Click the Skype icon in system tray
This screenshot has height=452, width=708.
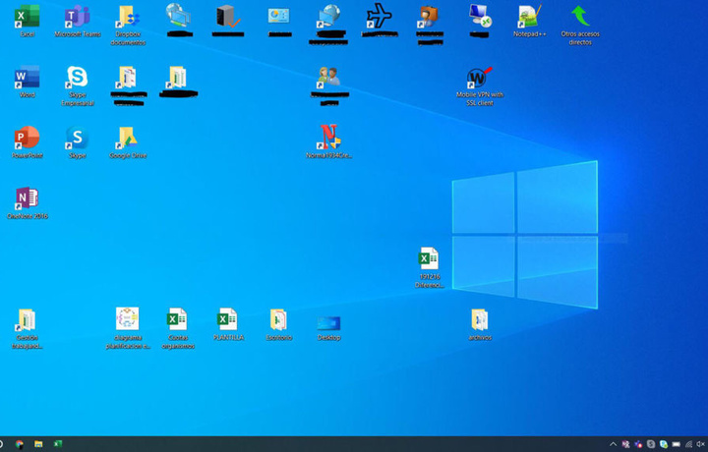point(651,444)
